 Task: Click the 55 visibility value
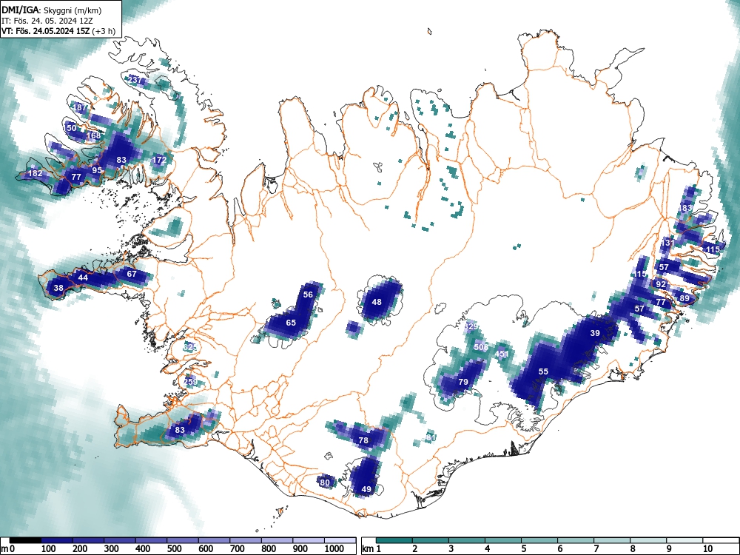(544, 371)
